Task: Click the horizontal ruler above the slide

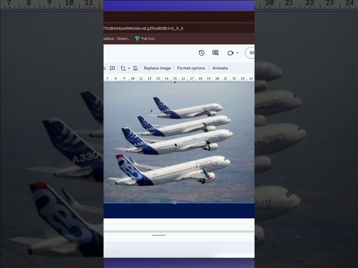Action: [179, 79]
